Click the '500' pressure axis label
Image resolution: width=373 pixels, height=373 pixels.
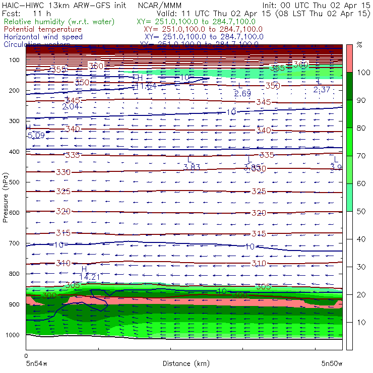click(14, 182)
